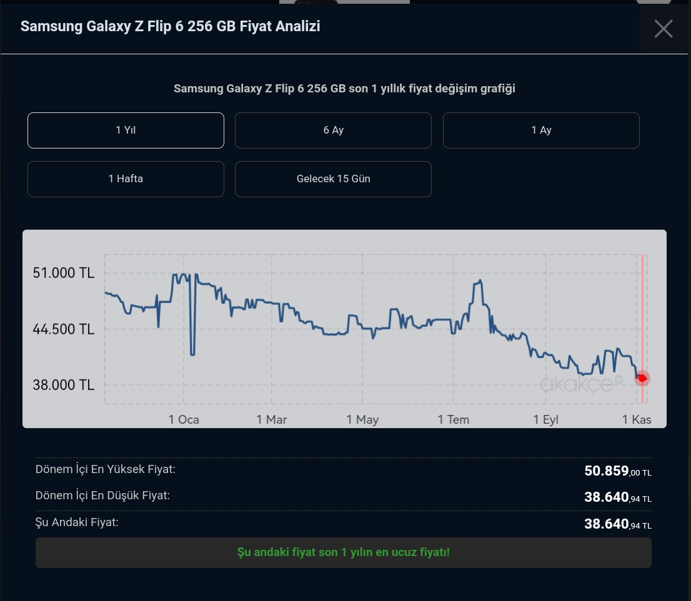Click the 1 Mar date label
The width and height of the screenshot is (691, 601).
click(271, 419)
